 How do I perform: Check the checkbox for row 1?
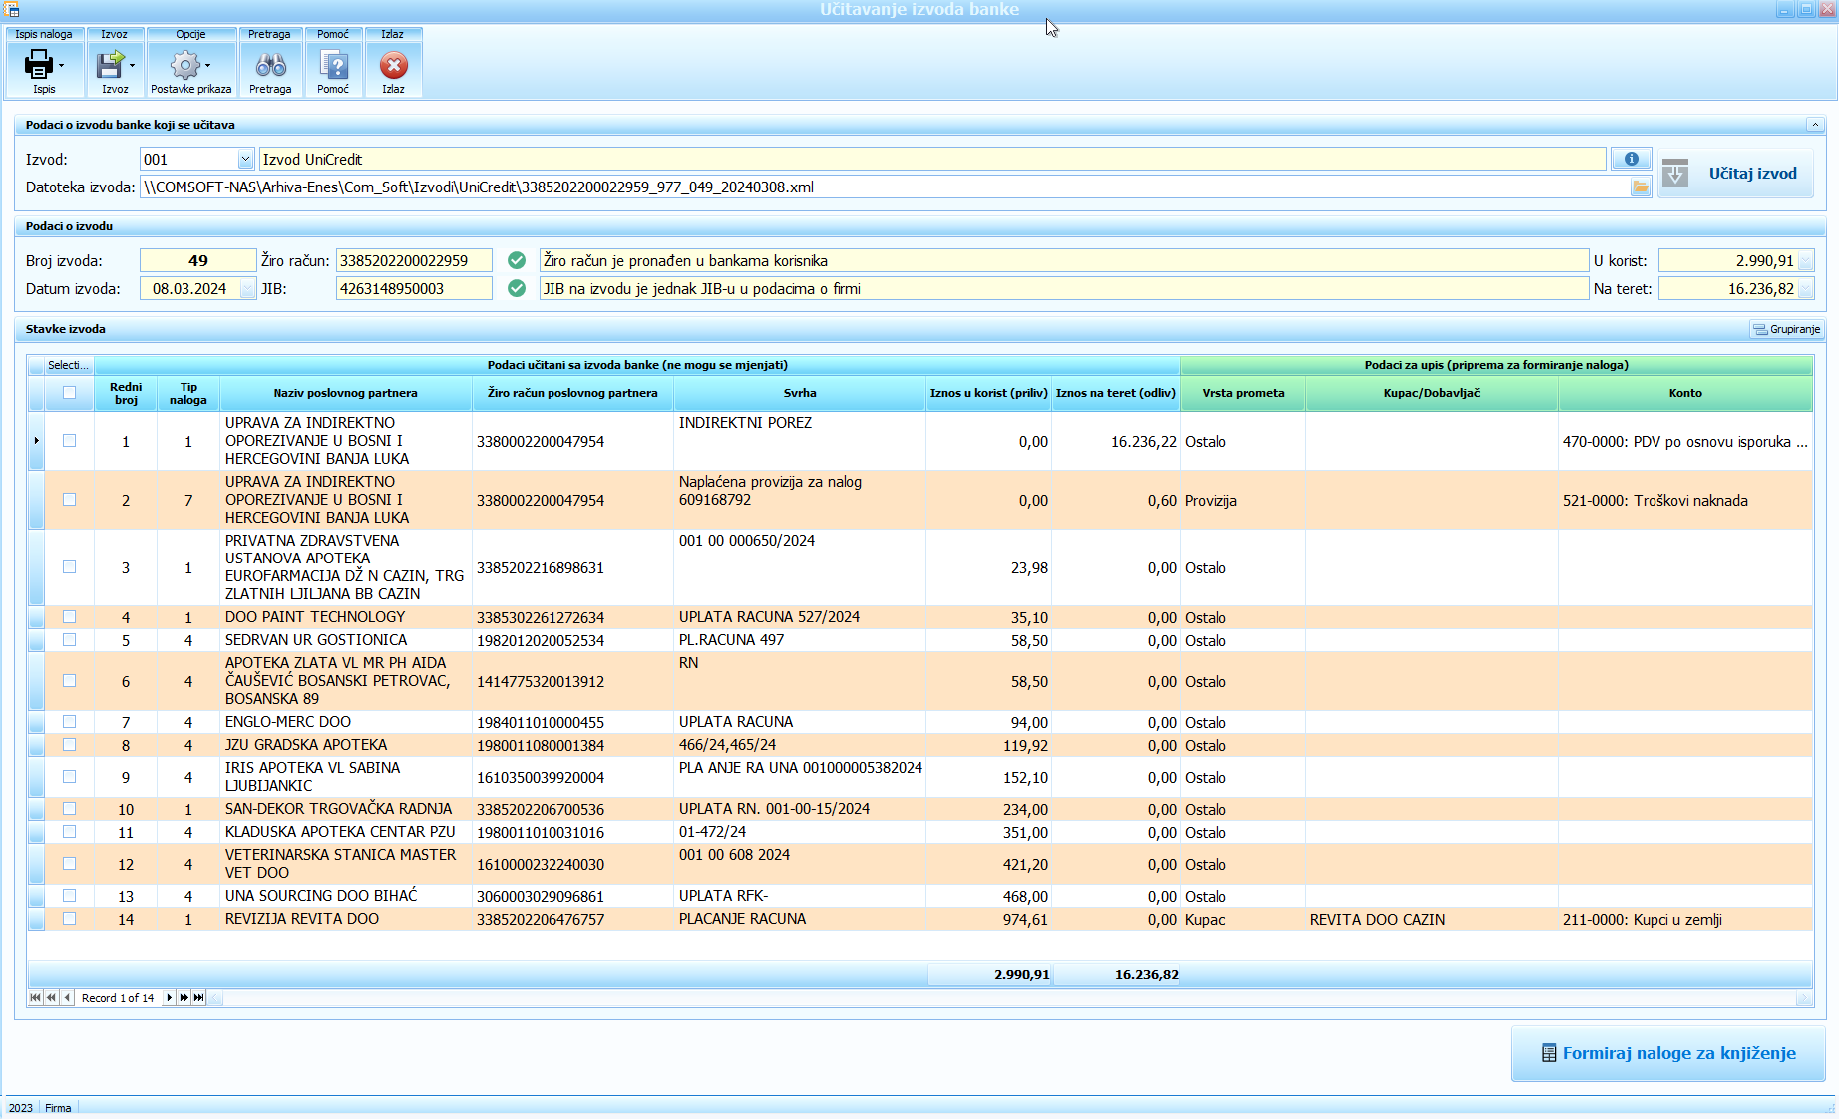tap(69, 441)
